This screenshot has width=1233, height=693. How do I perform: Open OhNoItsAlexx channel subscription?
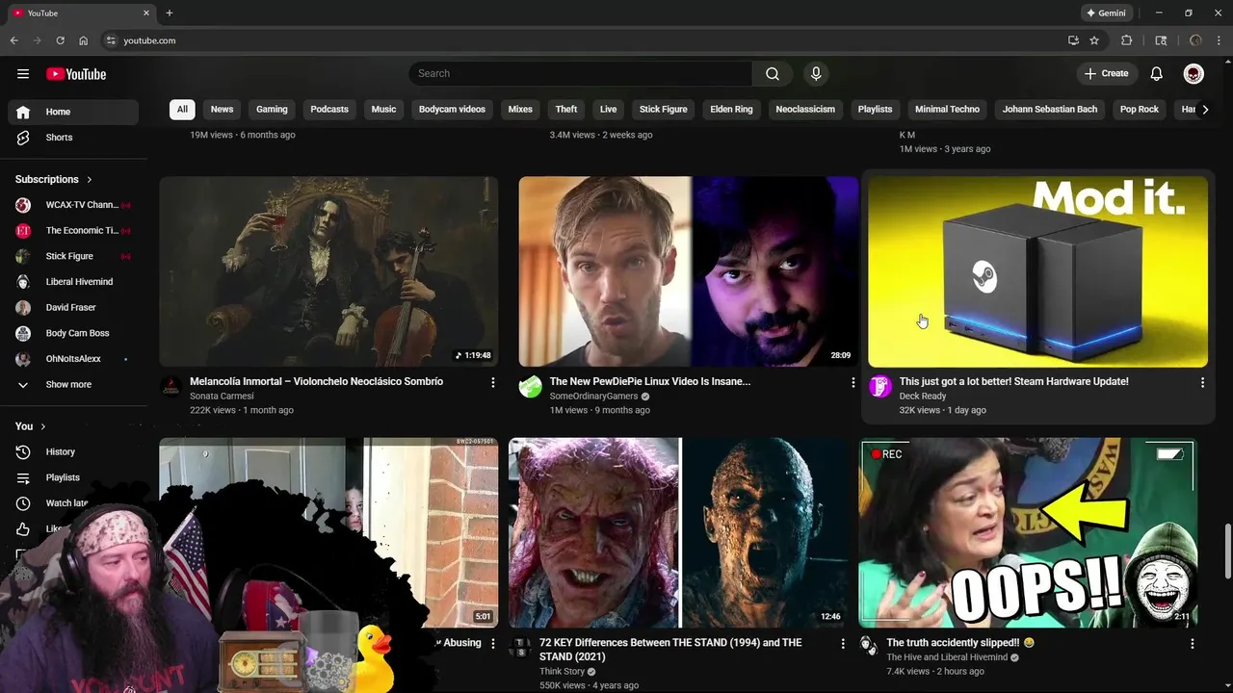[x=73, y=359]
